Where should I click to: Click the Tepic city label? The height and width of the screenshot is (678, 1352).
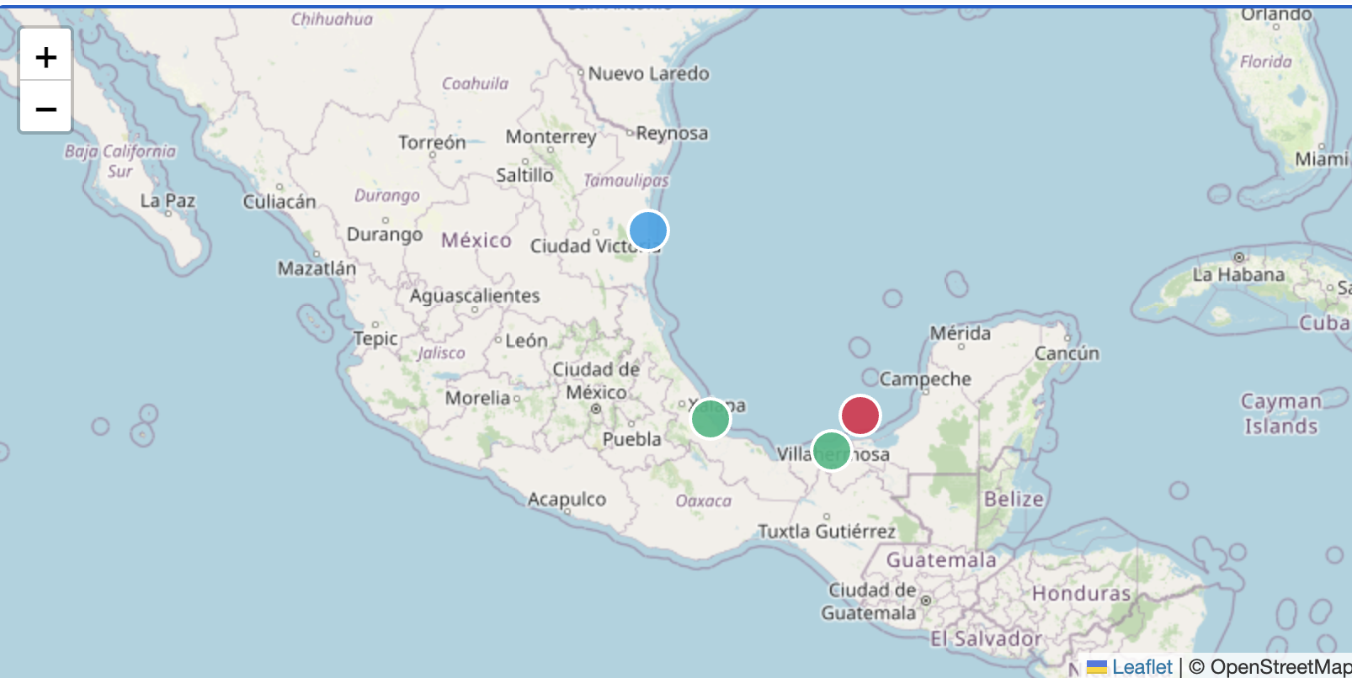375,339
